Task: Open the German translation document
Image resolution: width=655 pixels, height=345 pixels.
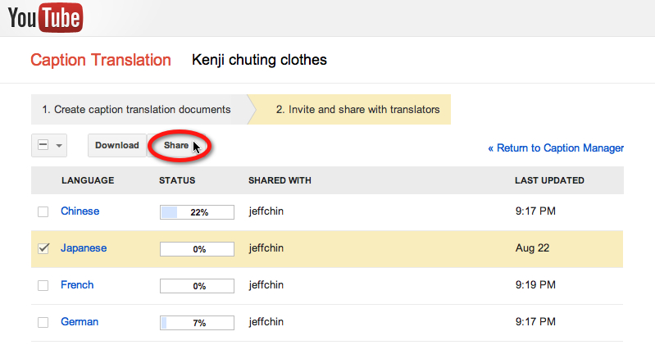Action: tap(80, 322)
